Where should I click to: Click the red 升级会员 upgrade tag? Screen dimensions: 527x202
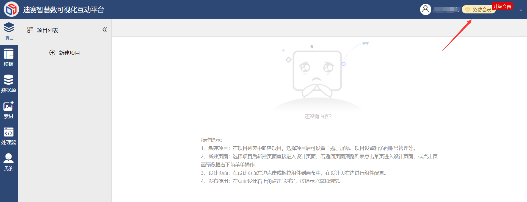click(502, 6)
